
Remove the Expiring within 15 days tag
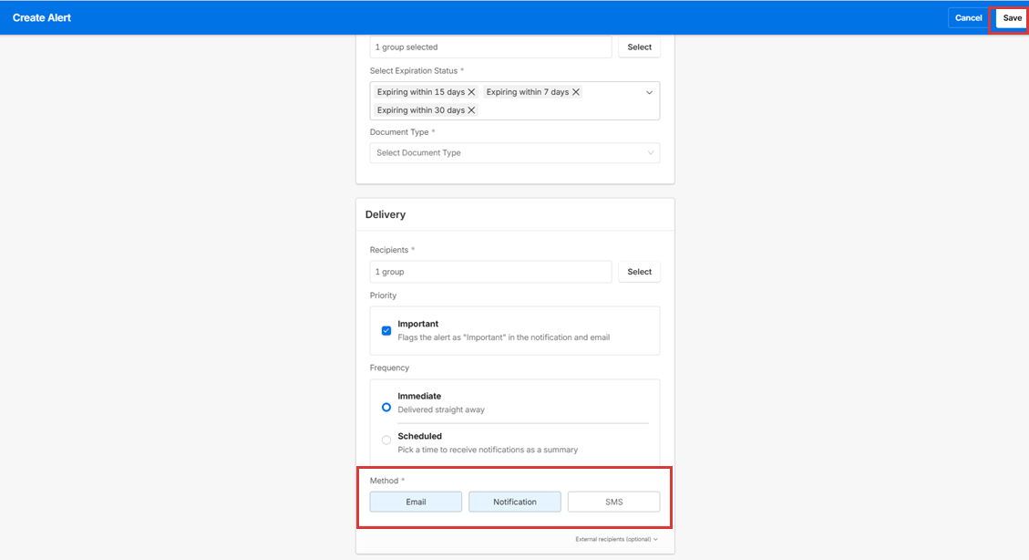(x=471, y=92)
